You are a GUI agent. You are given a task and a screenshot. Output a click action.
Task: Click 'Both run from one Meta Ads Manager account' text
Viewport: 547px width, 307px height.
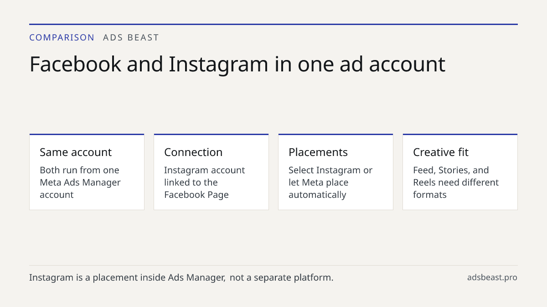[80, 182]
